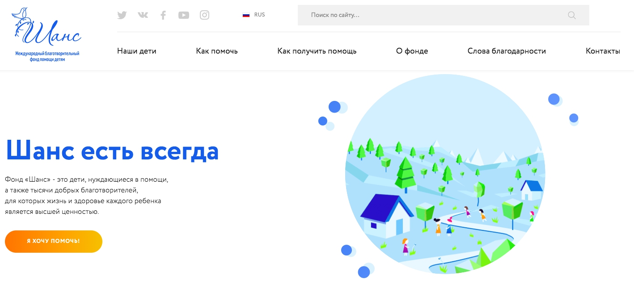Click the Я ХОЧУ ПОМОЧЬ! button
634x288 pixels.
tap(54, 241)
